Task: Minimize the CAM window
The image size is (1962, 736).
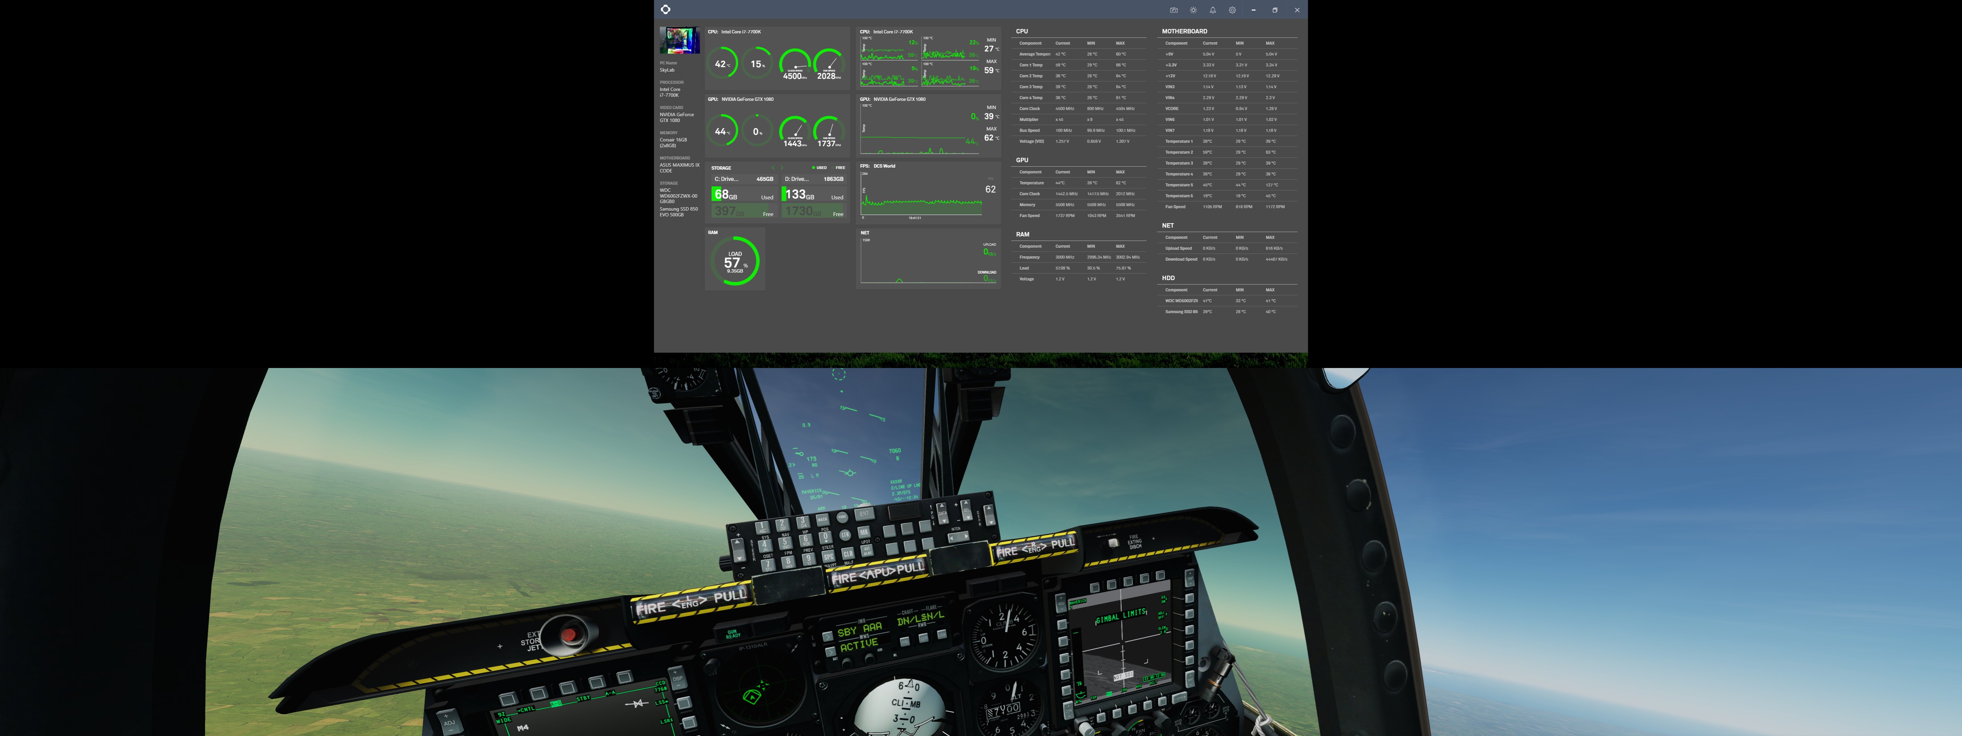Action: click(x=1254, y=10)
